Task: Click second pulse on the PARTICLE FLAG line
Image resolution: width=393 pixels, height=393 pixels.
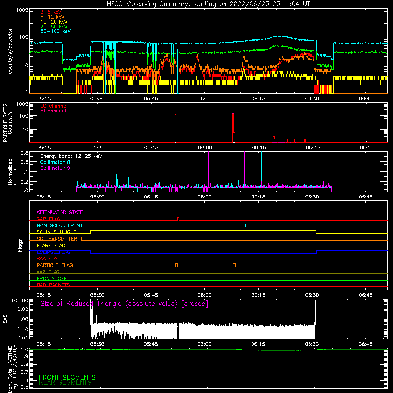Action: [234, 265]
